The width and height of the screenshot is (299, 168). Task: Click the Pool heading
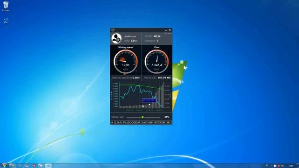tap(157, 47)
